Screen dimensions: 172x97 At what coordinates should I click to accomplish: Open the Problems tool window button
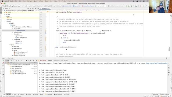click(21, 94)
